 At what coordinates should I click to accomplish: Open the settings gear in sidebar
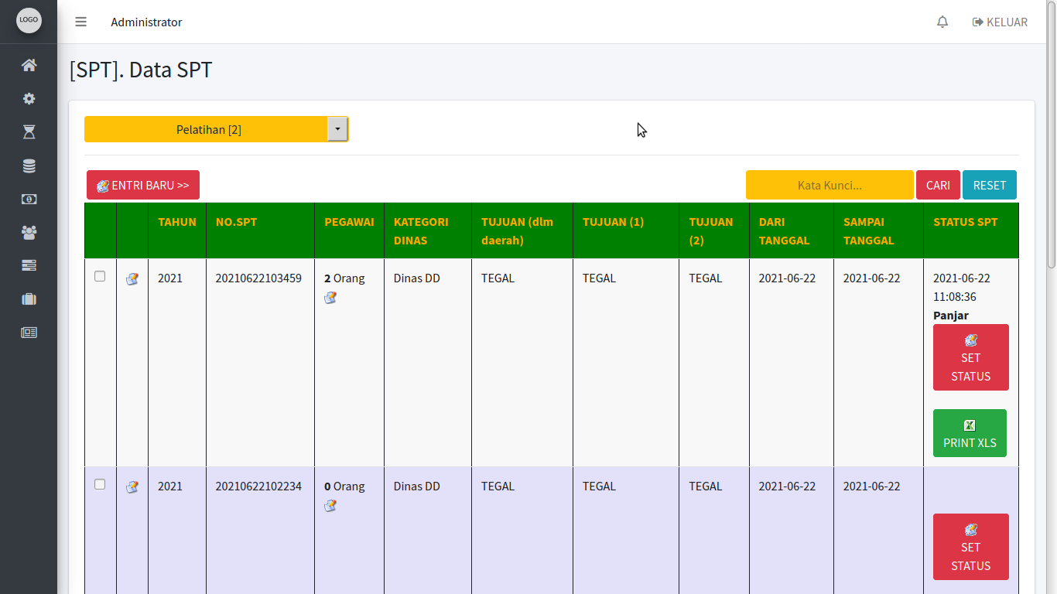click(x=29, y=99)
